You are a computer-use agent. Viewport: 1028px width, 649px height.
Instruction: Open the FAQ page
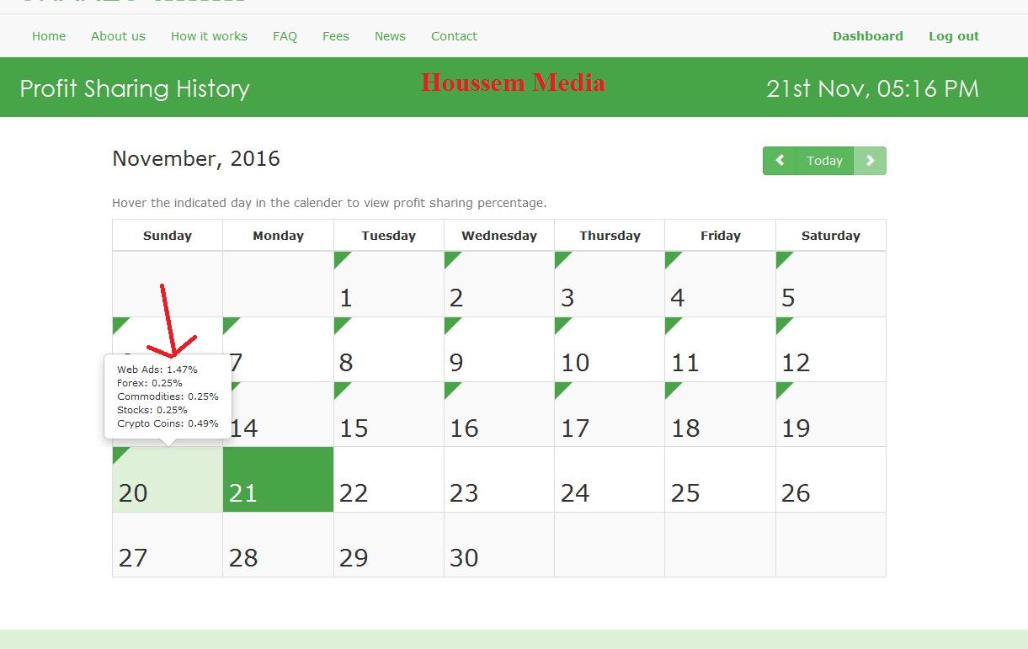(x=285, y=36)
